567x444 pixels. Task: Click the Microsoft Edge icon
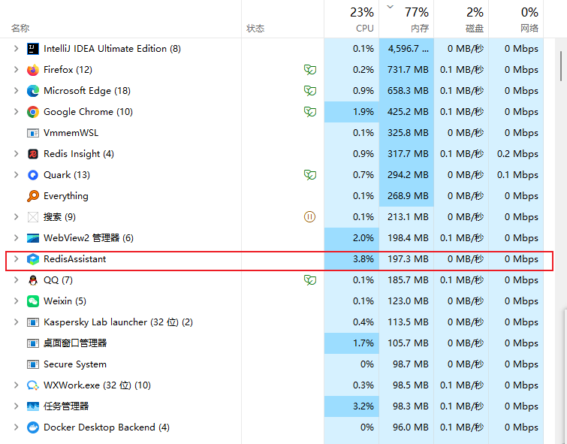33,90
